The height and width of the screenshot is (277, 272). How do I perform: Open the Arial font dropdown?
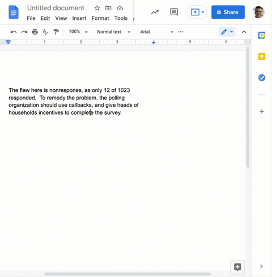(156, 32)
